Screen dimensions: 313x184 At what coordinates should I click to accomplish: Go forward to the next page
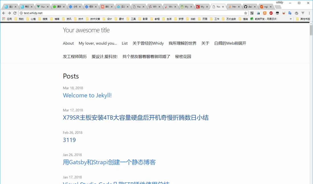coord(9,13)
